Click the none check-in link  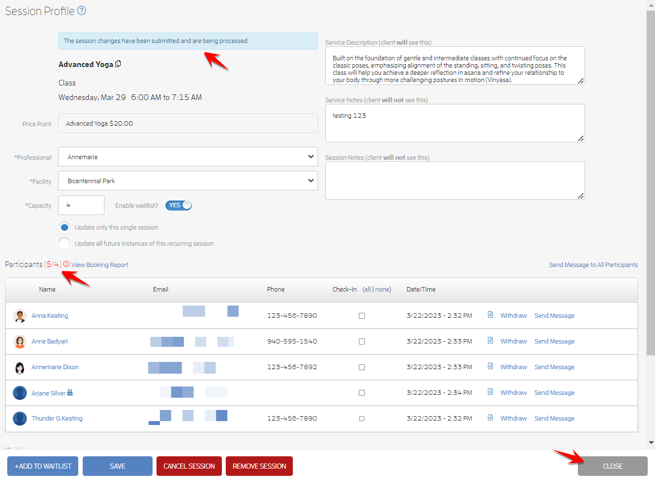pyautogui.click(x=382, y=289)
